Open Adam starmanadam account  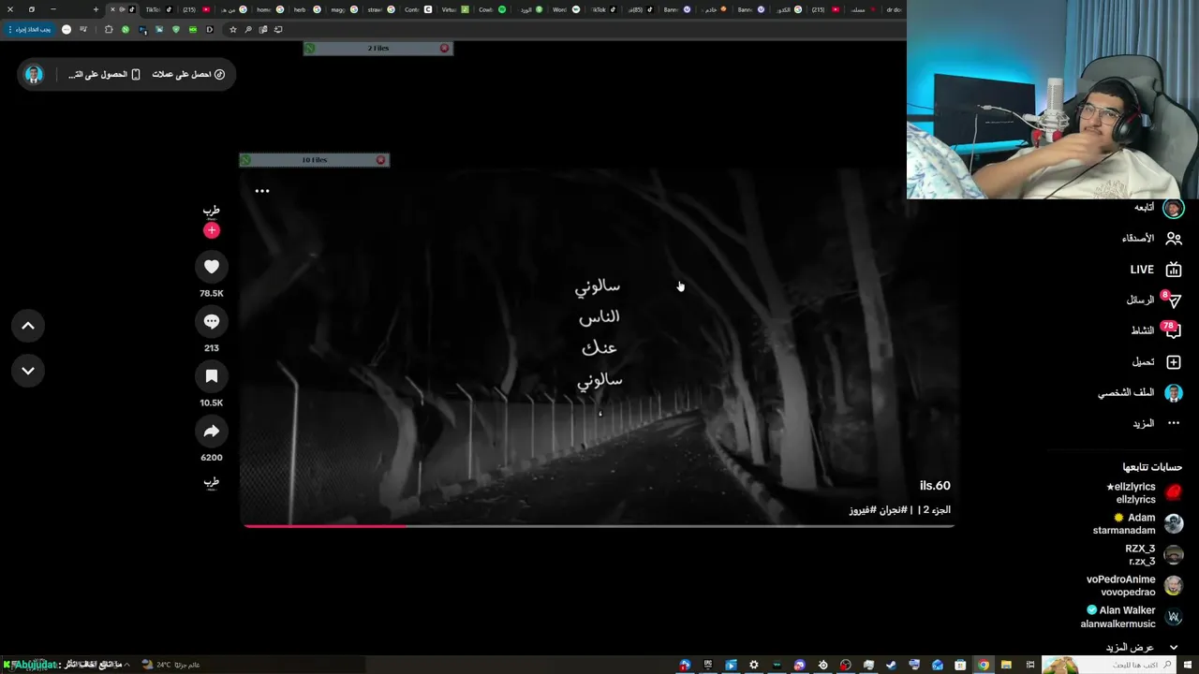click(1138, 524)
